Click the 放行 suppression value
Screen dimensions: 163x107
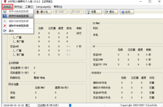(79, 33)
